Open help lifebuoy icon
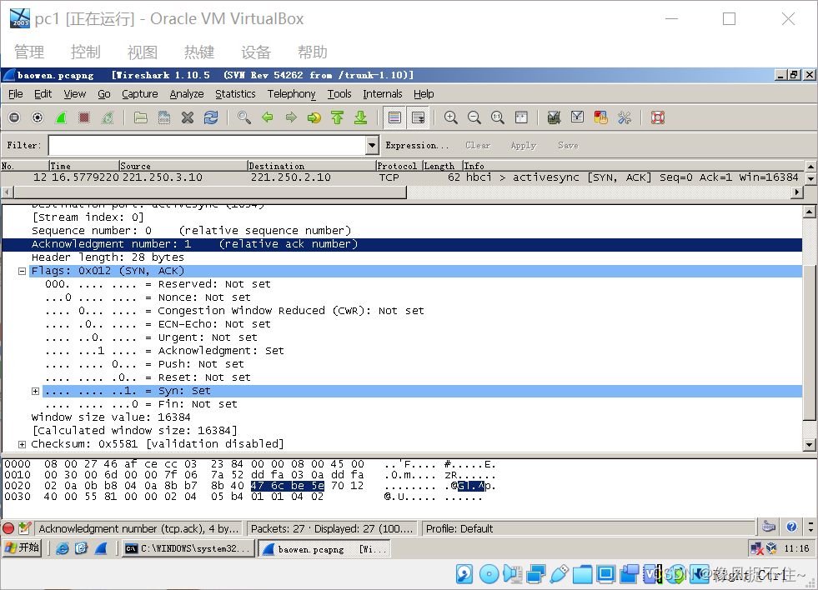Image resolution: width=818 pixels, height=590 pixels. click(658, 117)
